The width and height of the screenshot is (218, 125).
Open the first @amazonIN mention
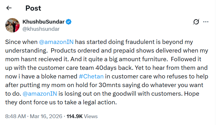click(56, 42)
